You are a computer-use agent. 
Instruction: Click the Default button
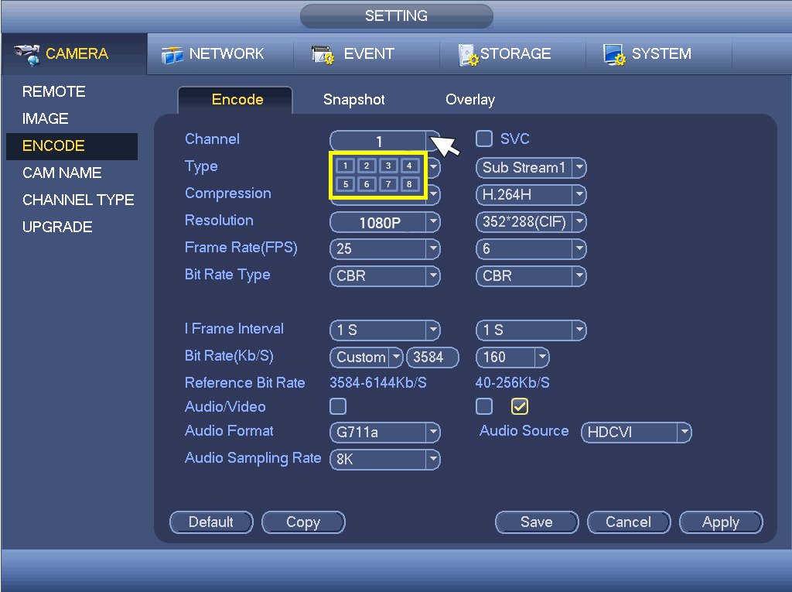coord(211,522)
